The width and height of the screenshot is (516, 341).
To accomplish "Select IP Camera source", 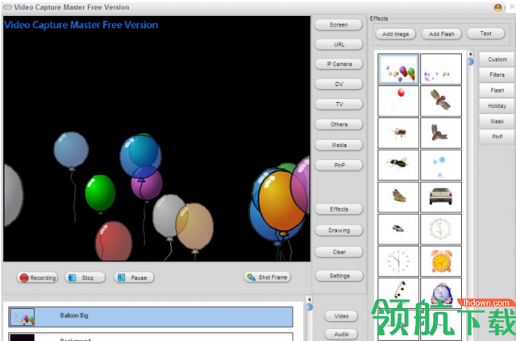I will point(339,64).
